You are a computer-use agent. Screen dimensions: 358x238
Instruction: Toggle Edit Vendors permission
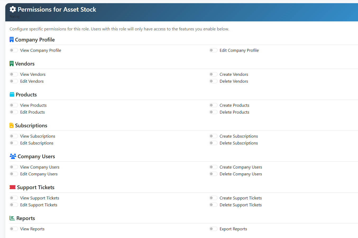coord(14,81)
